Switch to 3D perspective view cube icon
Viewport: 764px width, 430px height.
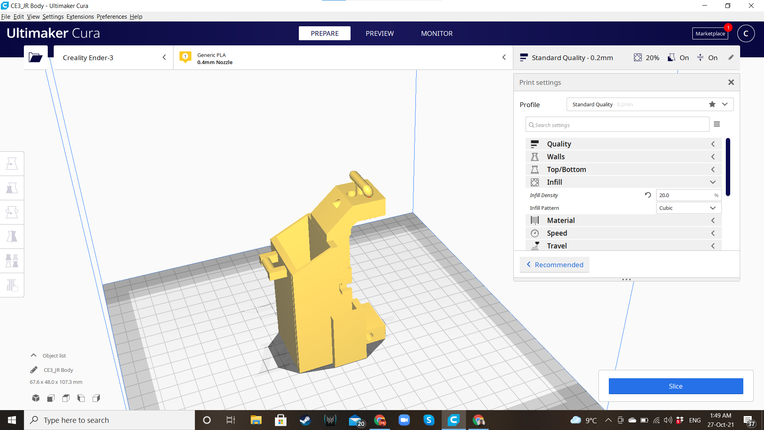(36, 398)
